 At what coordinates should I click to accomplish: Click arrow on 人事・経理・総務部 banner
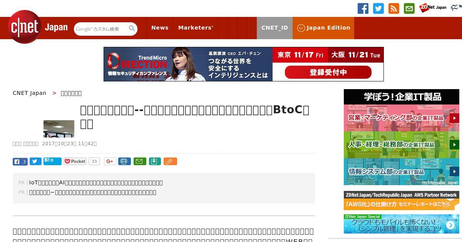pos(454,145)
